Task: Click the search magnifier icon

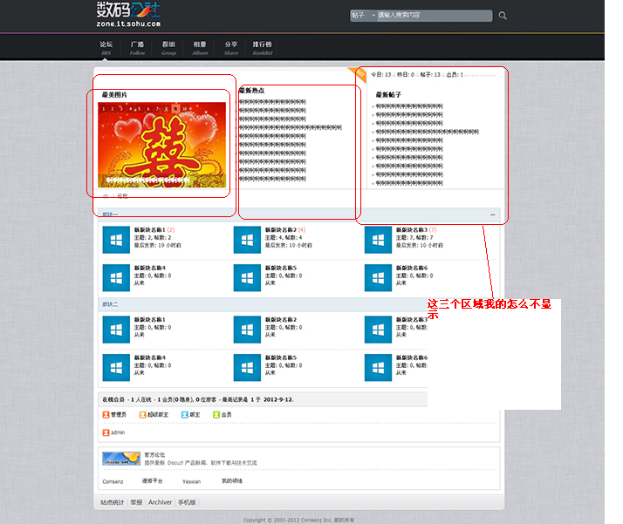Action: tap(503, 16)
